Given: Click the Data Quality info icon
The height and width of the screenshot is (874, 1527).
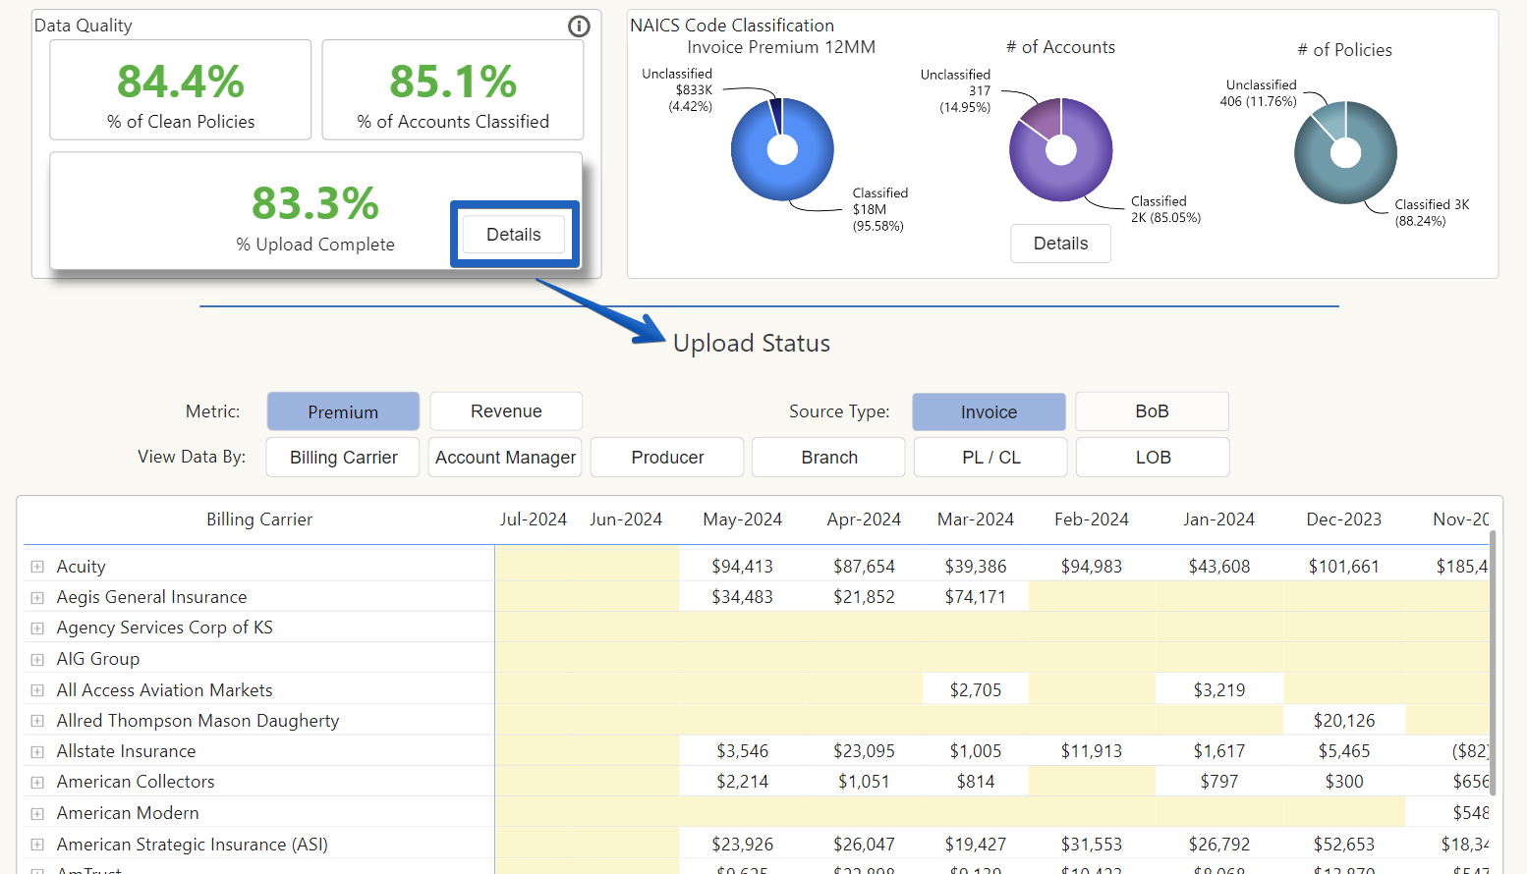Looking at the screenshot, I should 579,27.
